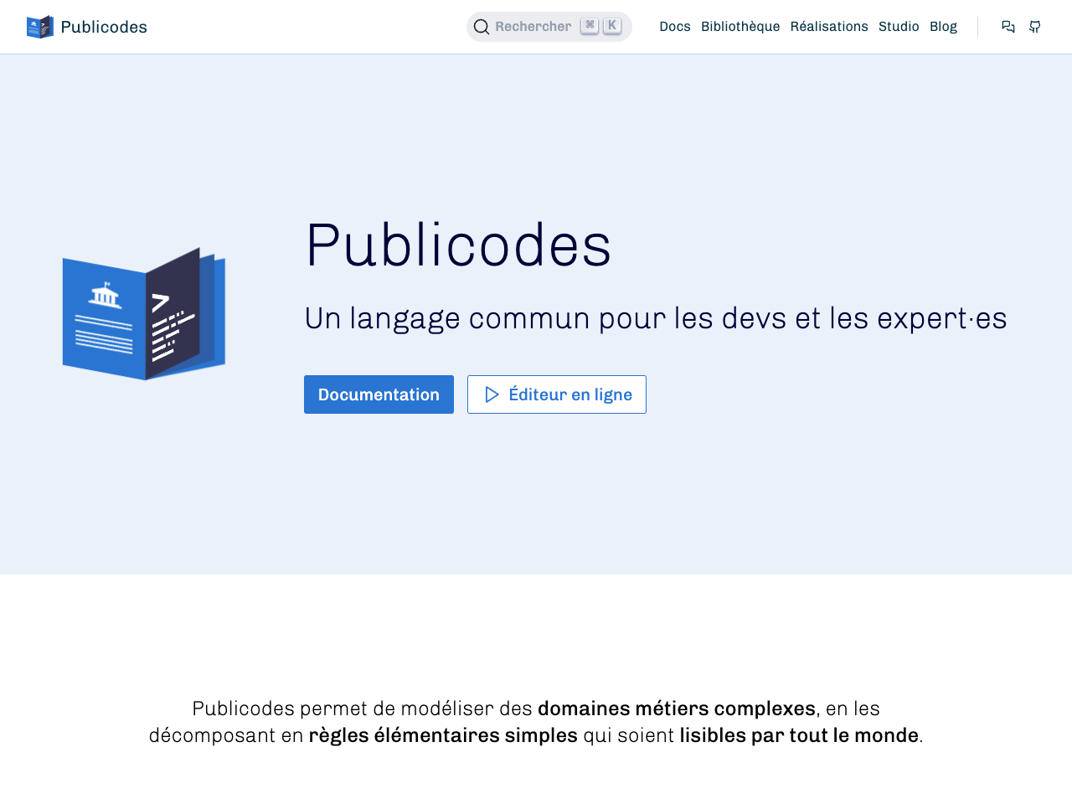
Task: Click the Rechercher search field
Action: pyautogui.click(x=549, y=27)
